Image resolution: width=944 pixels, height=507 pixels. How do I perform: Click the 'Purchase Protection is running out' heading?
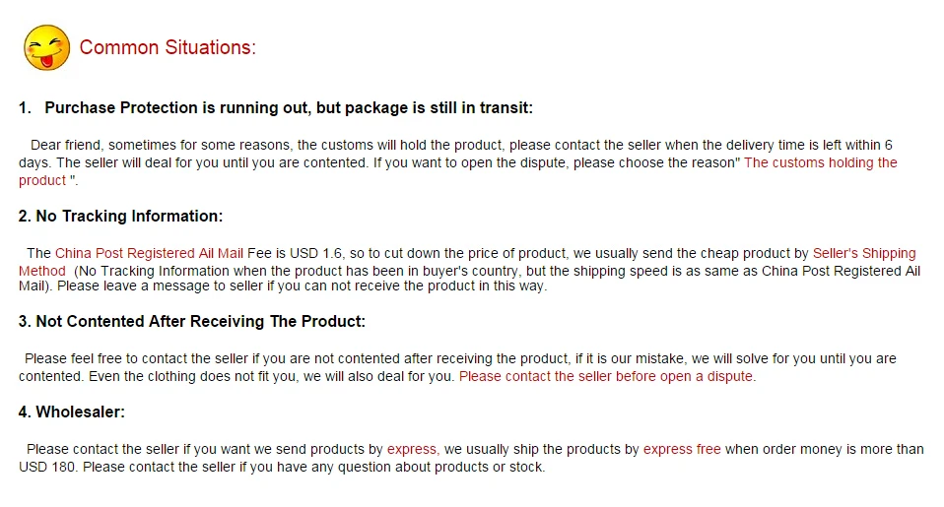point(276,107)
